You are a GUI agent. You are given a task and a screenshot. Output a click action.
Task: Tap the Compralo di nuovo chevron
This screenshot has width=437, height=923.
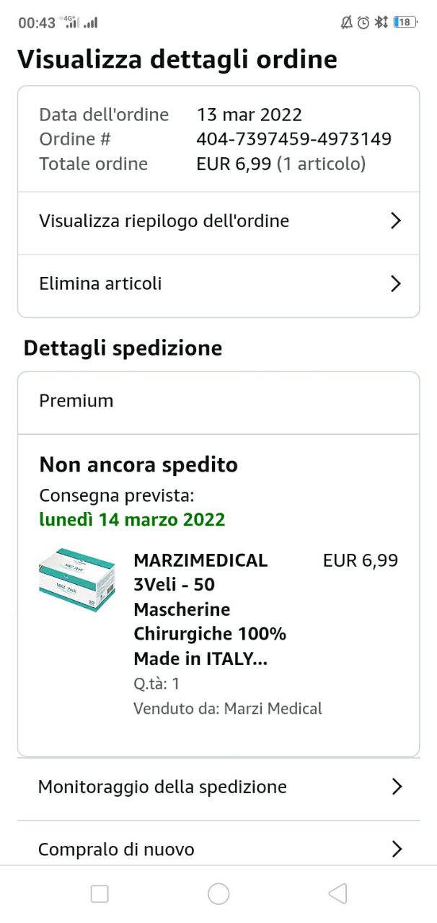point(396,849)
